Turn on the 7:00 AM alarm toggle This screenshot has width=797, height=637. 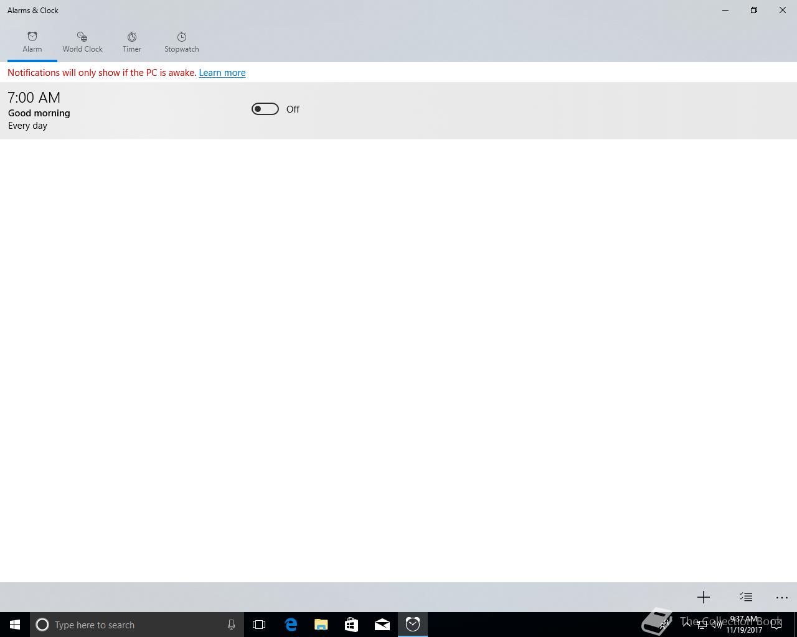[265, 109]
